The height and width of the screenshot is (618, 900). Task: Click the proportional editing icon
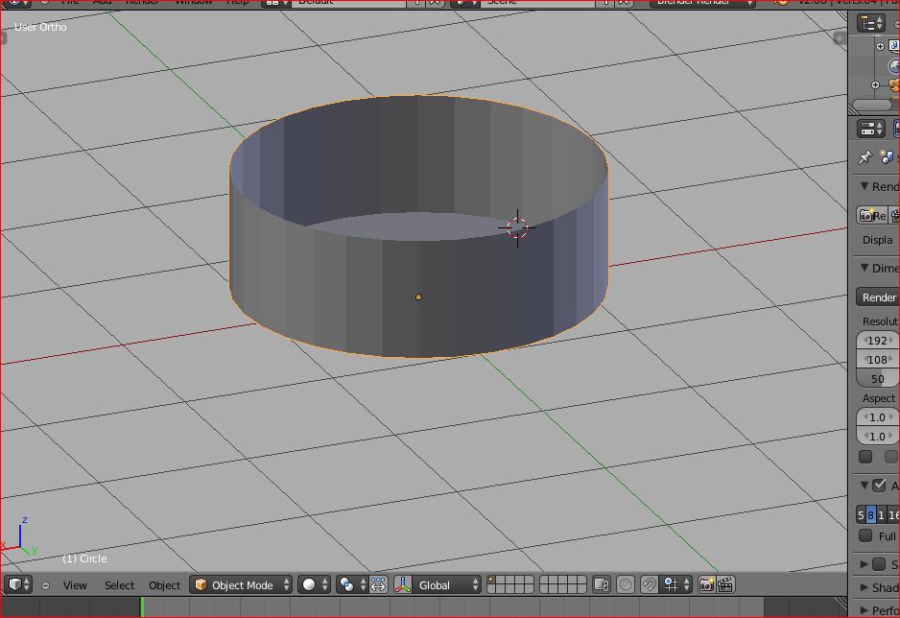pyautogui.click(x=626, y=584)
